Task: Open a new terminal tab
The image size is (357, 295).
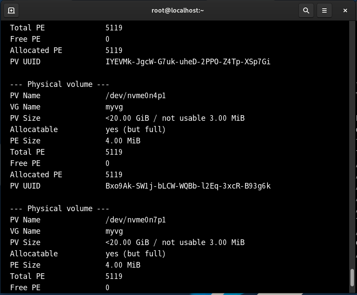Action: tap(11, 10)
